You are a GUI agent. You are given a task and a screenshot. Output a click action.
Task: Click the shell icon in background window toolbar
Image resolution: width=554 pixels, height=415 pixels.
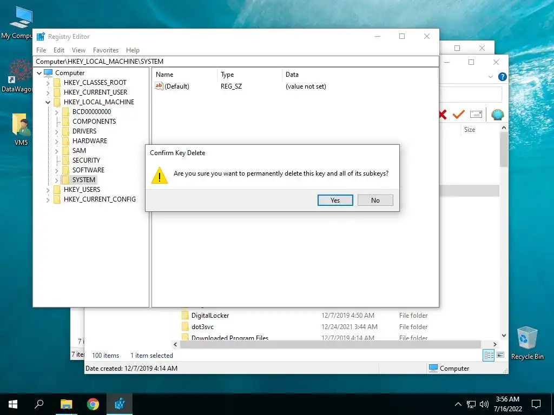[498, 115]
